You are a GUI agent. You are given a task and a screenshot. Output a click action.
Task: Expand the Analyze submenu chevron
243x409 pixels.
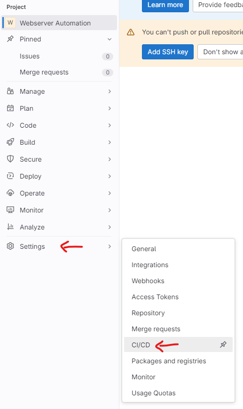point(110,227)
